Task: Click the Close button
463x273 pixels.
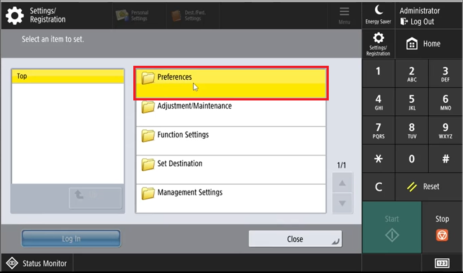Action: (295, 239)
